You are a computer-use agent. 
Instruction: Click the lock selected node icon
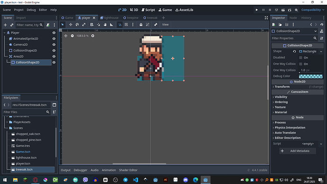(141, 25)
